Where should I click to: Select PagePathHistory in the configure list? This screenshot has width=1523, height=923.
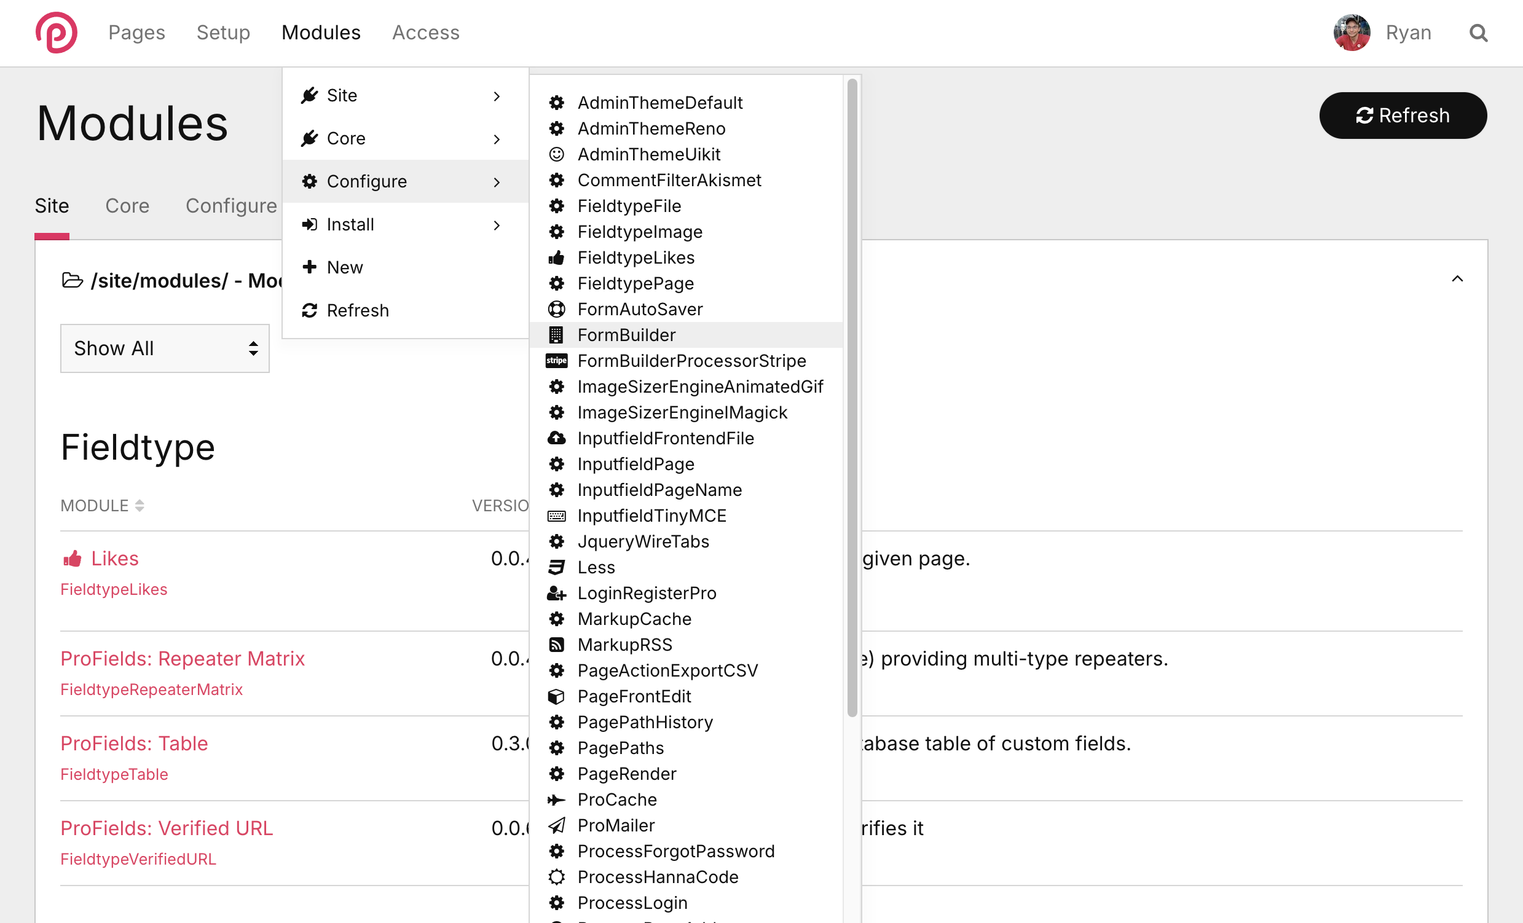pyautogui.click(x=686, y=722)
